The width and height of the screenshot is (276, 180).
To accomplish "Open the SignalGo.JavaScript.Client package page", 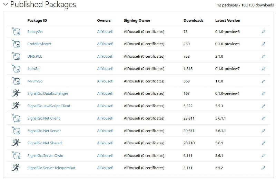I will tap(49, 106).
